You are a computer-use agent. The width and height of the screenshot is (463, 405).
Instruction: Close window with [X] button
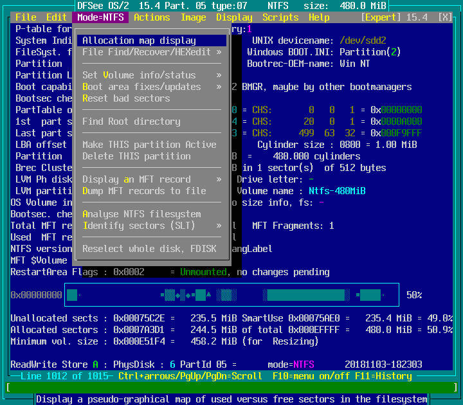pos(444,17)
